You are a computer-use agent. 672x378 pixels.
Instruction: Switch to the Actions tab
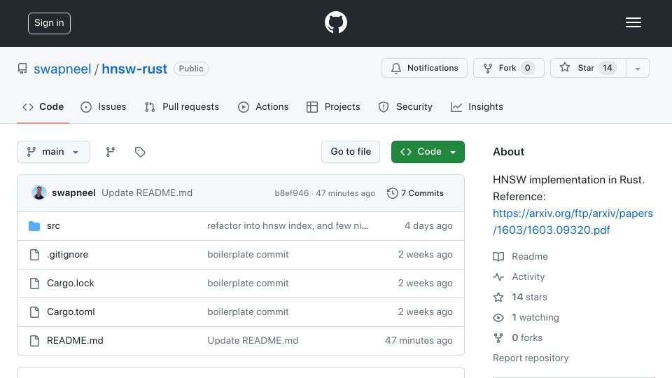pos(263,106)
